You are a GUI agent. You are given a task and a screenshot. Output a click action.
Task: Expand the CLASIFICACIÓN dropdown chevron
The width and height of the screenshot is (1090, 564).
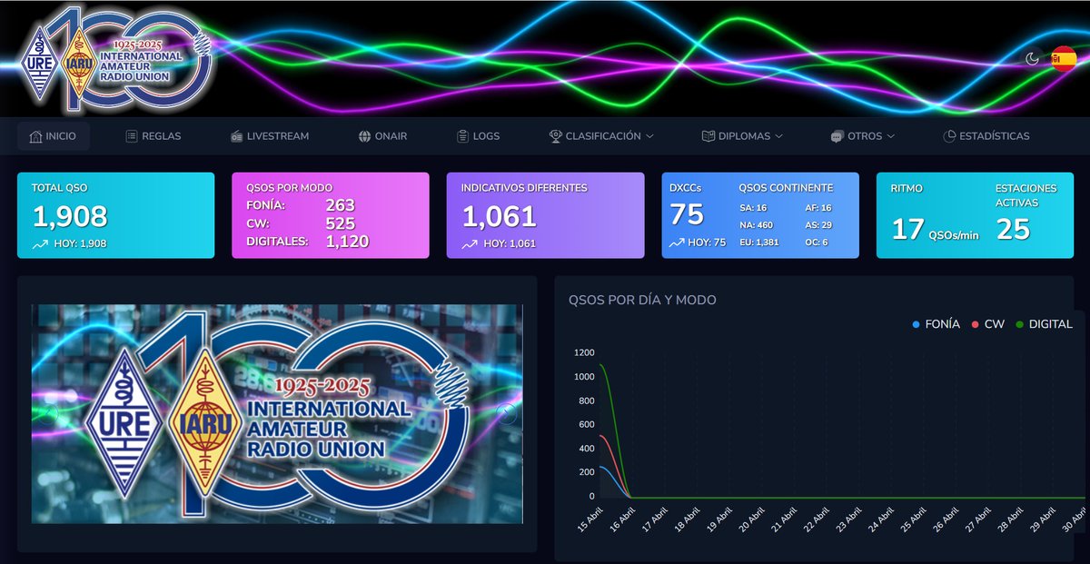click(649, 136)
